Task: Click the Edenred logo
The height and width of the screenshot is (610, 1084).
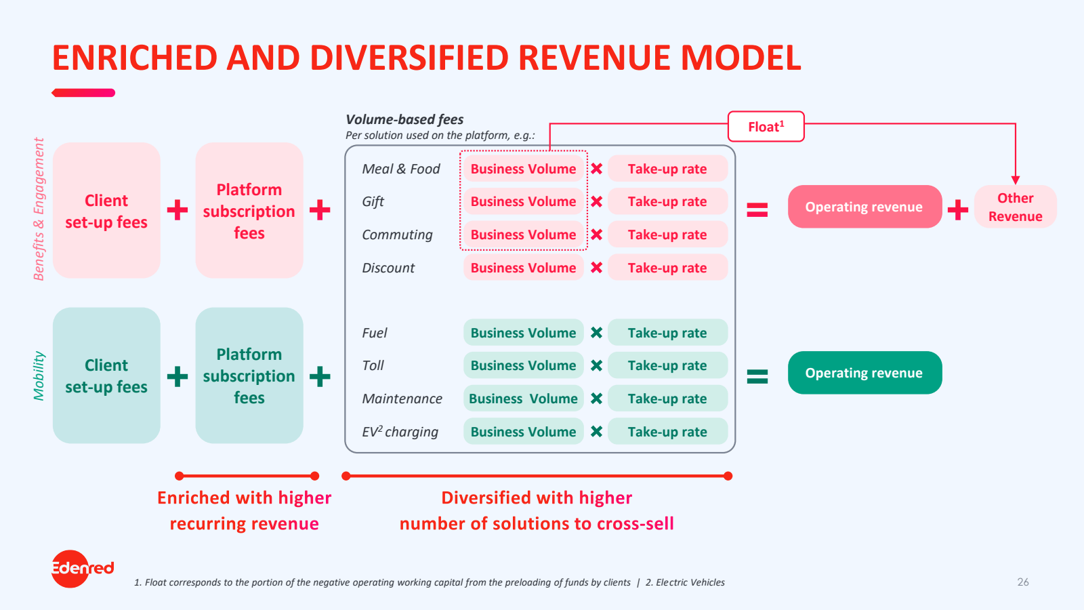Action: pos(82,569)
